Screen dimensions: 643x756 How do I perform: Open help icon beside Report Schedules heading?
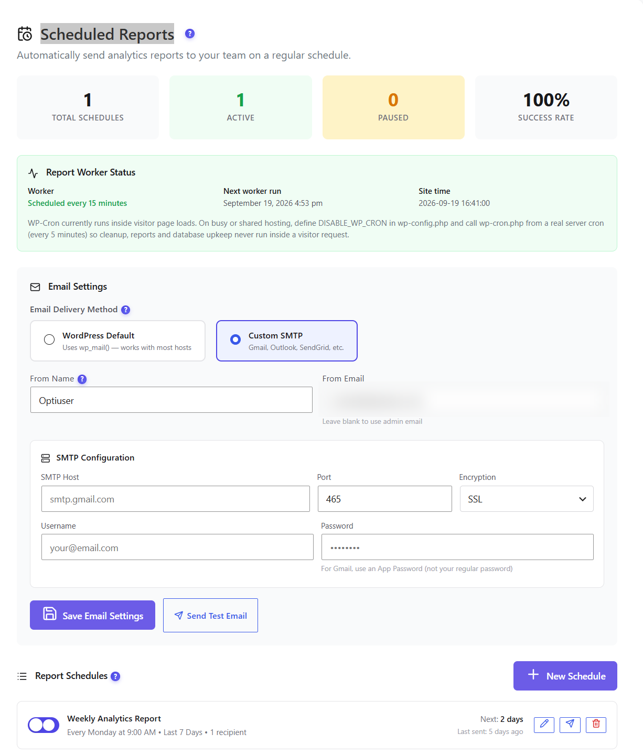[115, 676]
